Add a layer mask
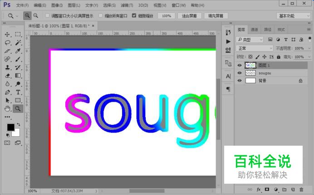This screenshot has width=314, height=195. pos(267,190)
